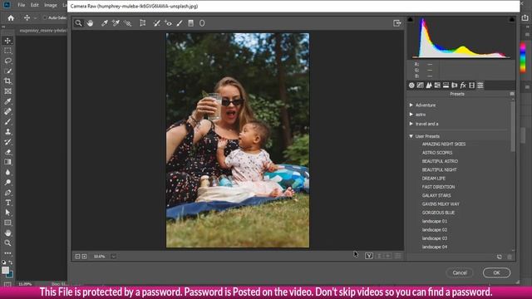Click Photoshop's foreground color swatch
Screen dimensions: 532x299
click(x=5, y=270)
